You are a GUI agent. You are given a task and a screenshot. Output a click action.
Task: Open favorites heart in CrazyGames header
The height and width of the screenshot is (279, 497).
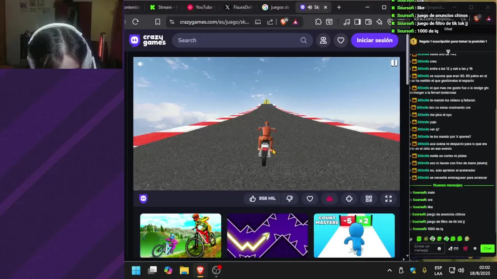tap(341, 40)
